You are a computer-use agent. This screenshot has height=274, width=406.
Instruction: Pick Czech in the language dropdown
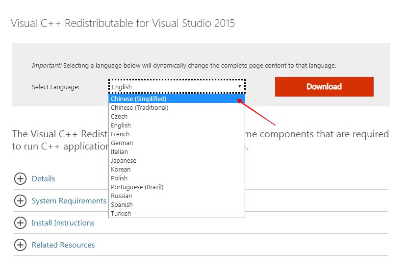119,117
